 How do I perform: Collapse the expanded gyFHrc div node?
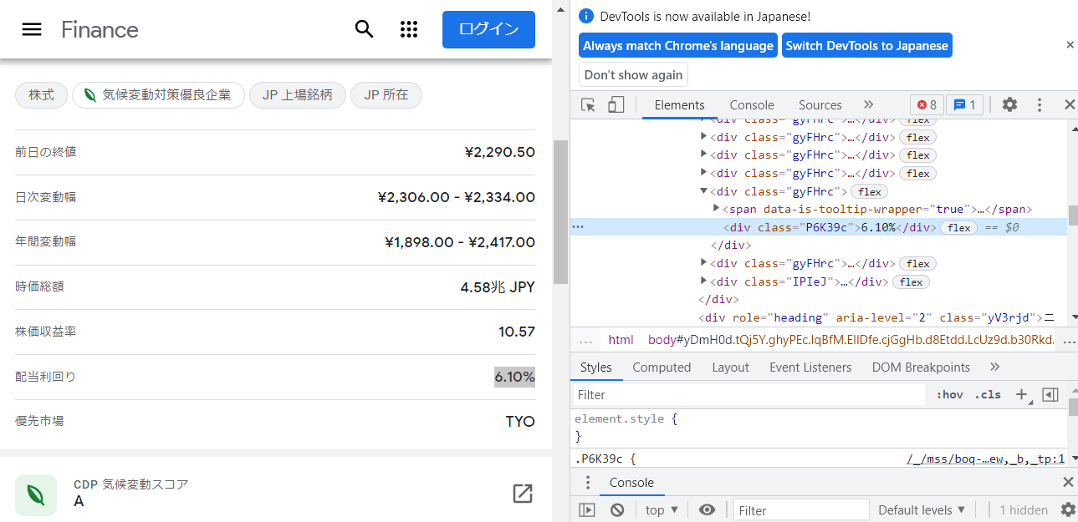(x=703, y=191)
